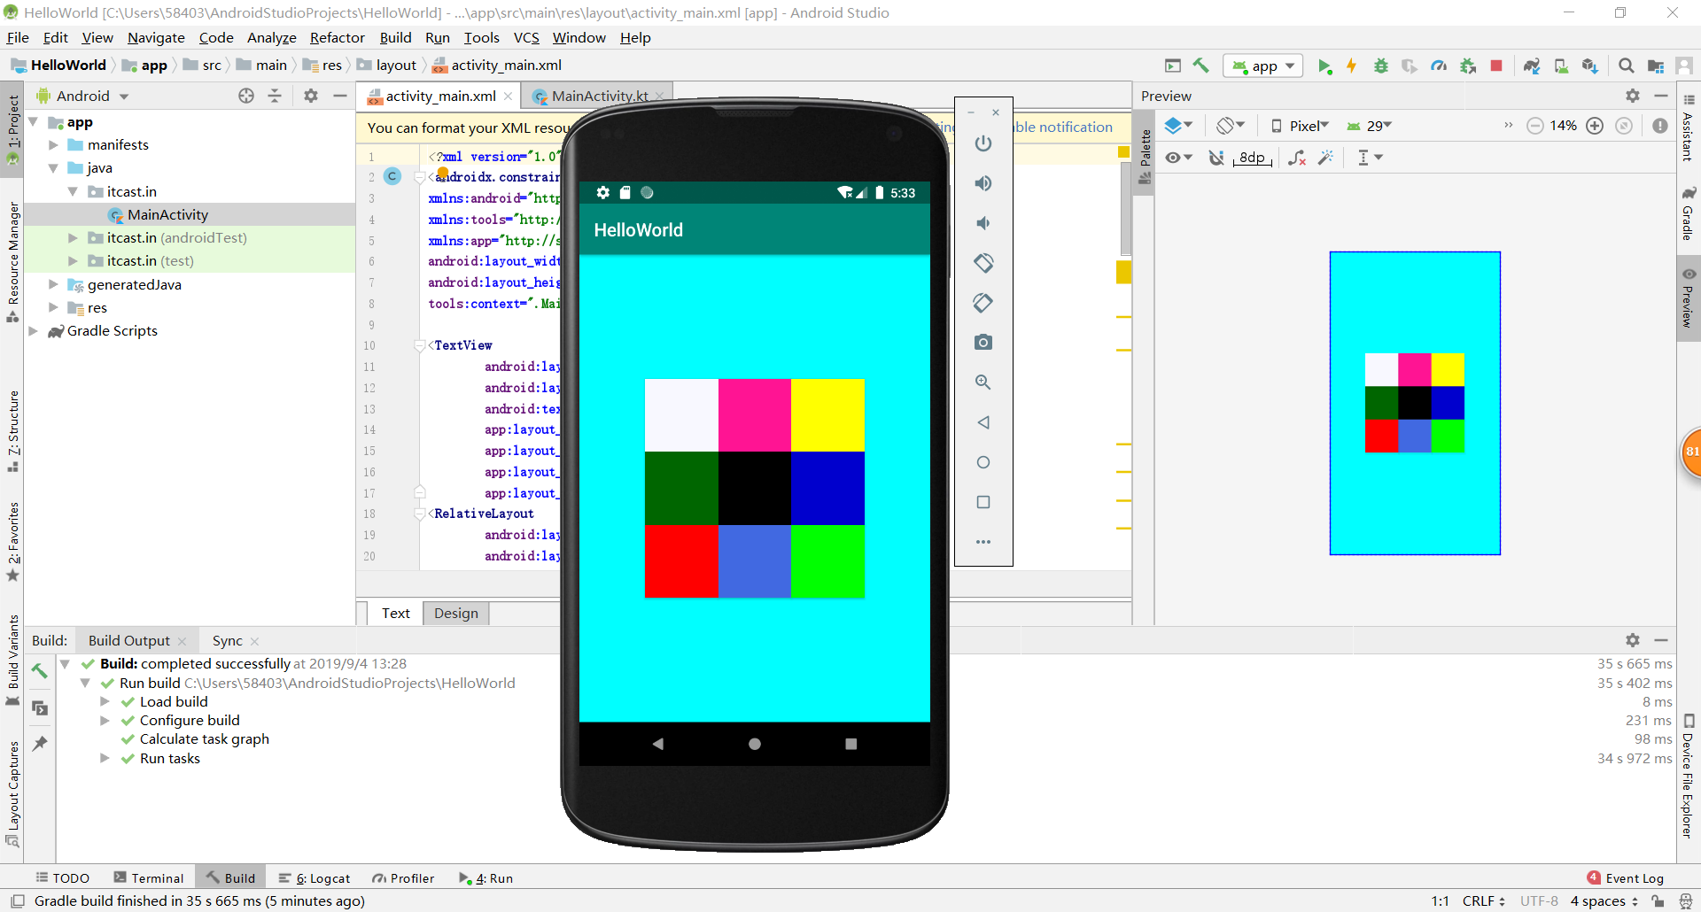Toggle autoconnect magnet in preview toolbar
The image size is (1701, 912).
[1216, 158]
